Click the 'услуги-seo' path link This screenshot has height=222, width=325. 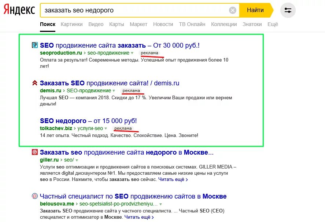(x=90, y=128)
